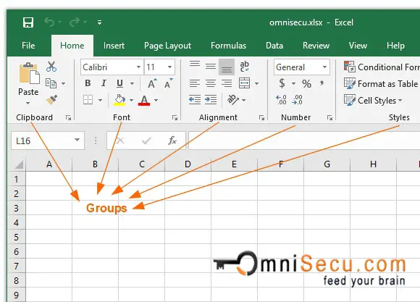Click Format as Table

click(381, 83)
